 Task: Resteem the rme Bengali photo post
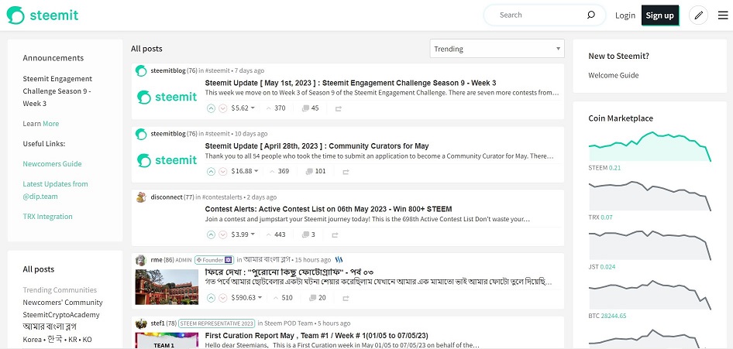click(346, 298)
